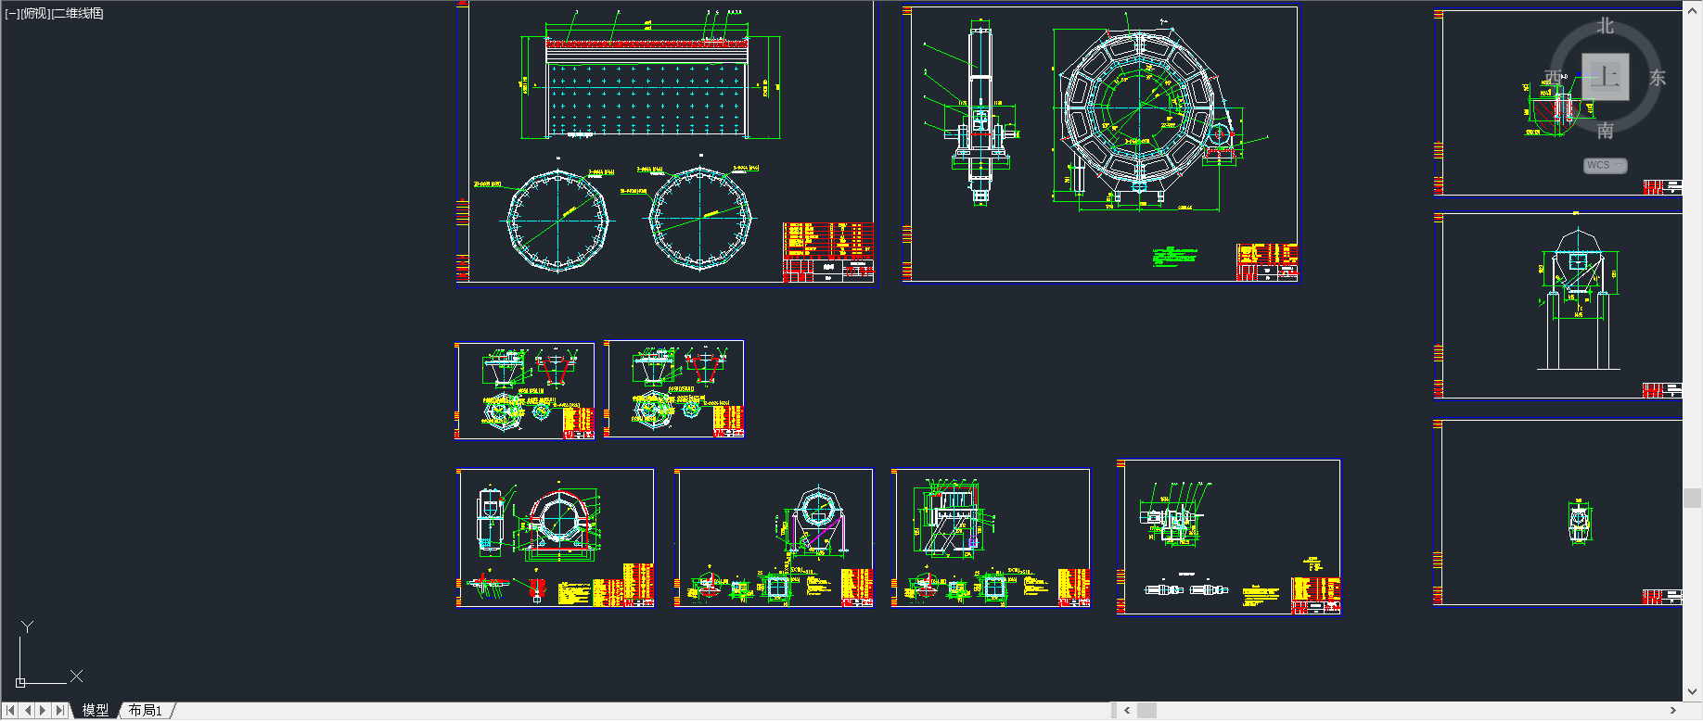Select the second small hopper drawing sheet
This screenshot has height=721, width=1703.
pos(674,389)
